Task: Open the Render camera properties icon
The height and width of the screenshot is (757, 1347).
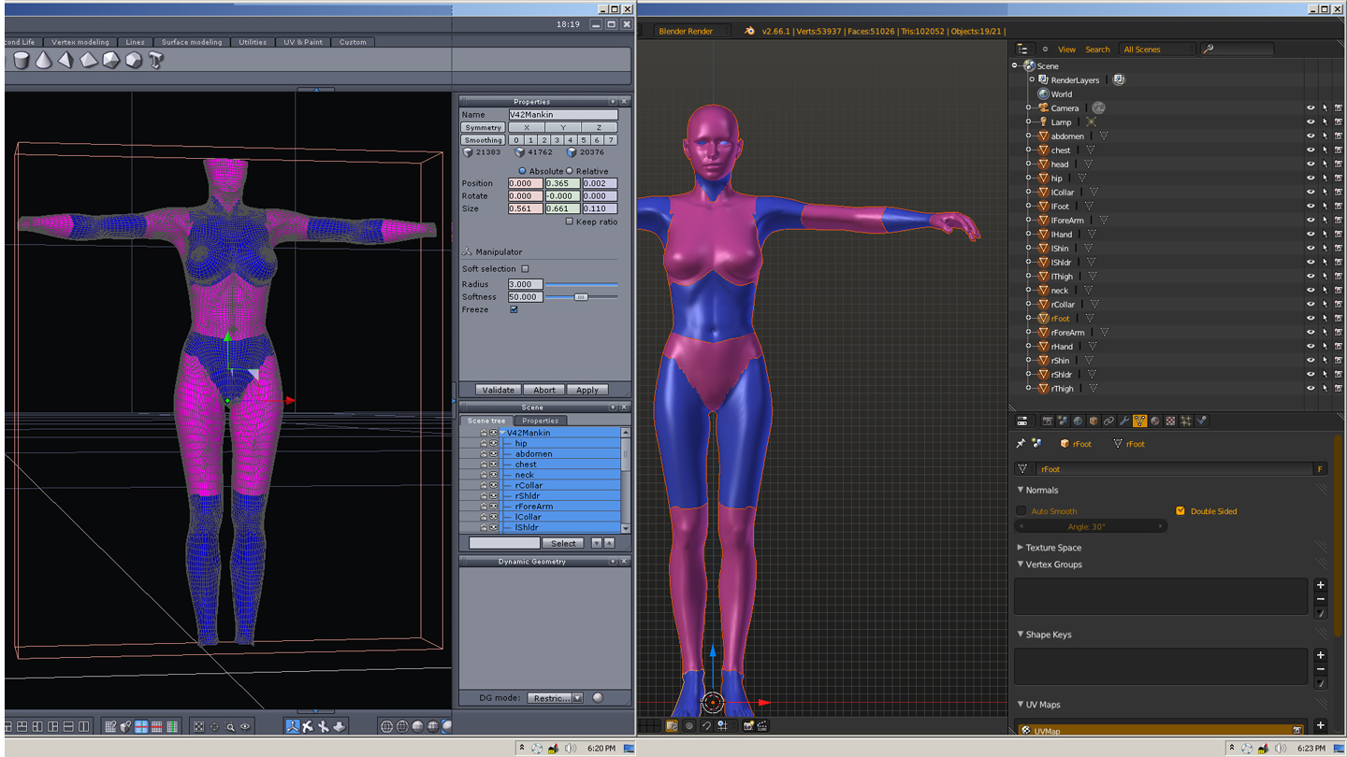Action: 1047,421
